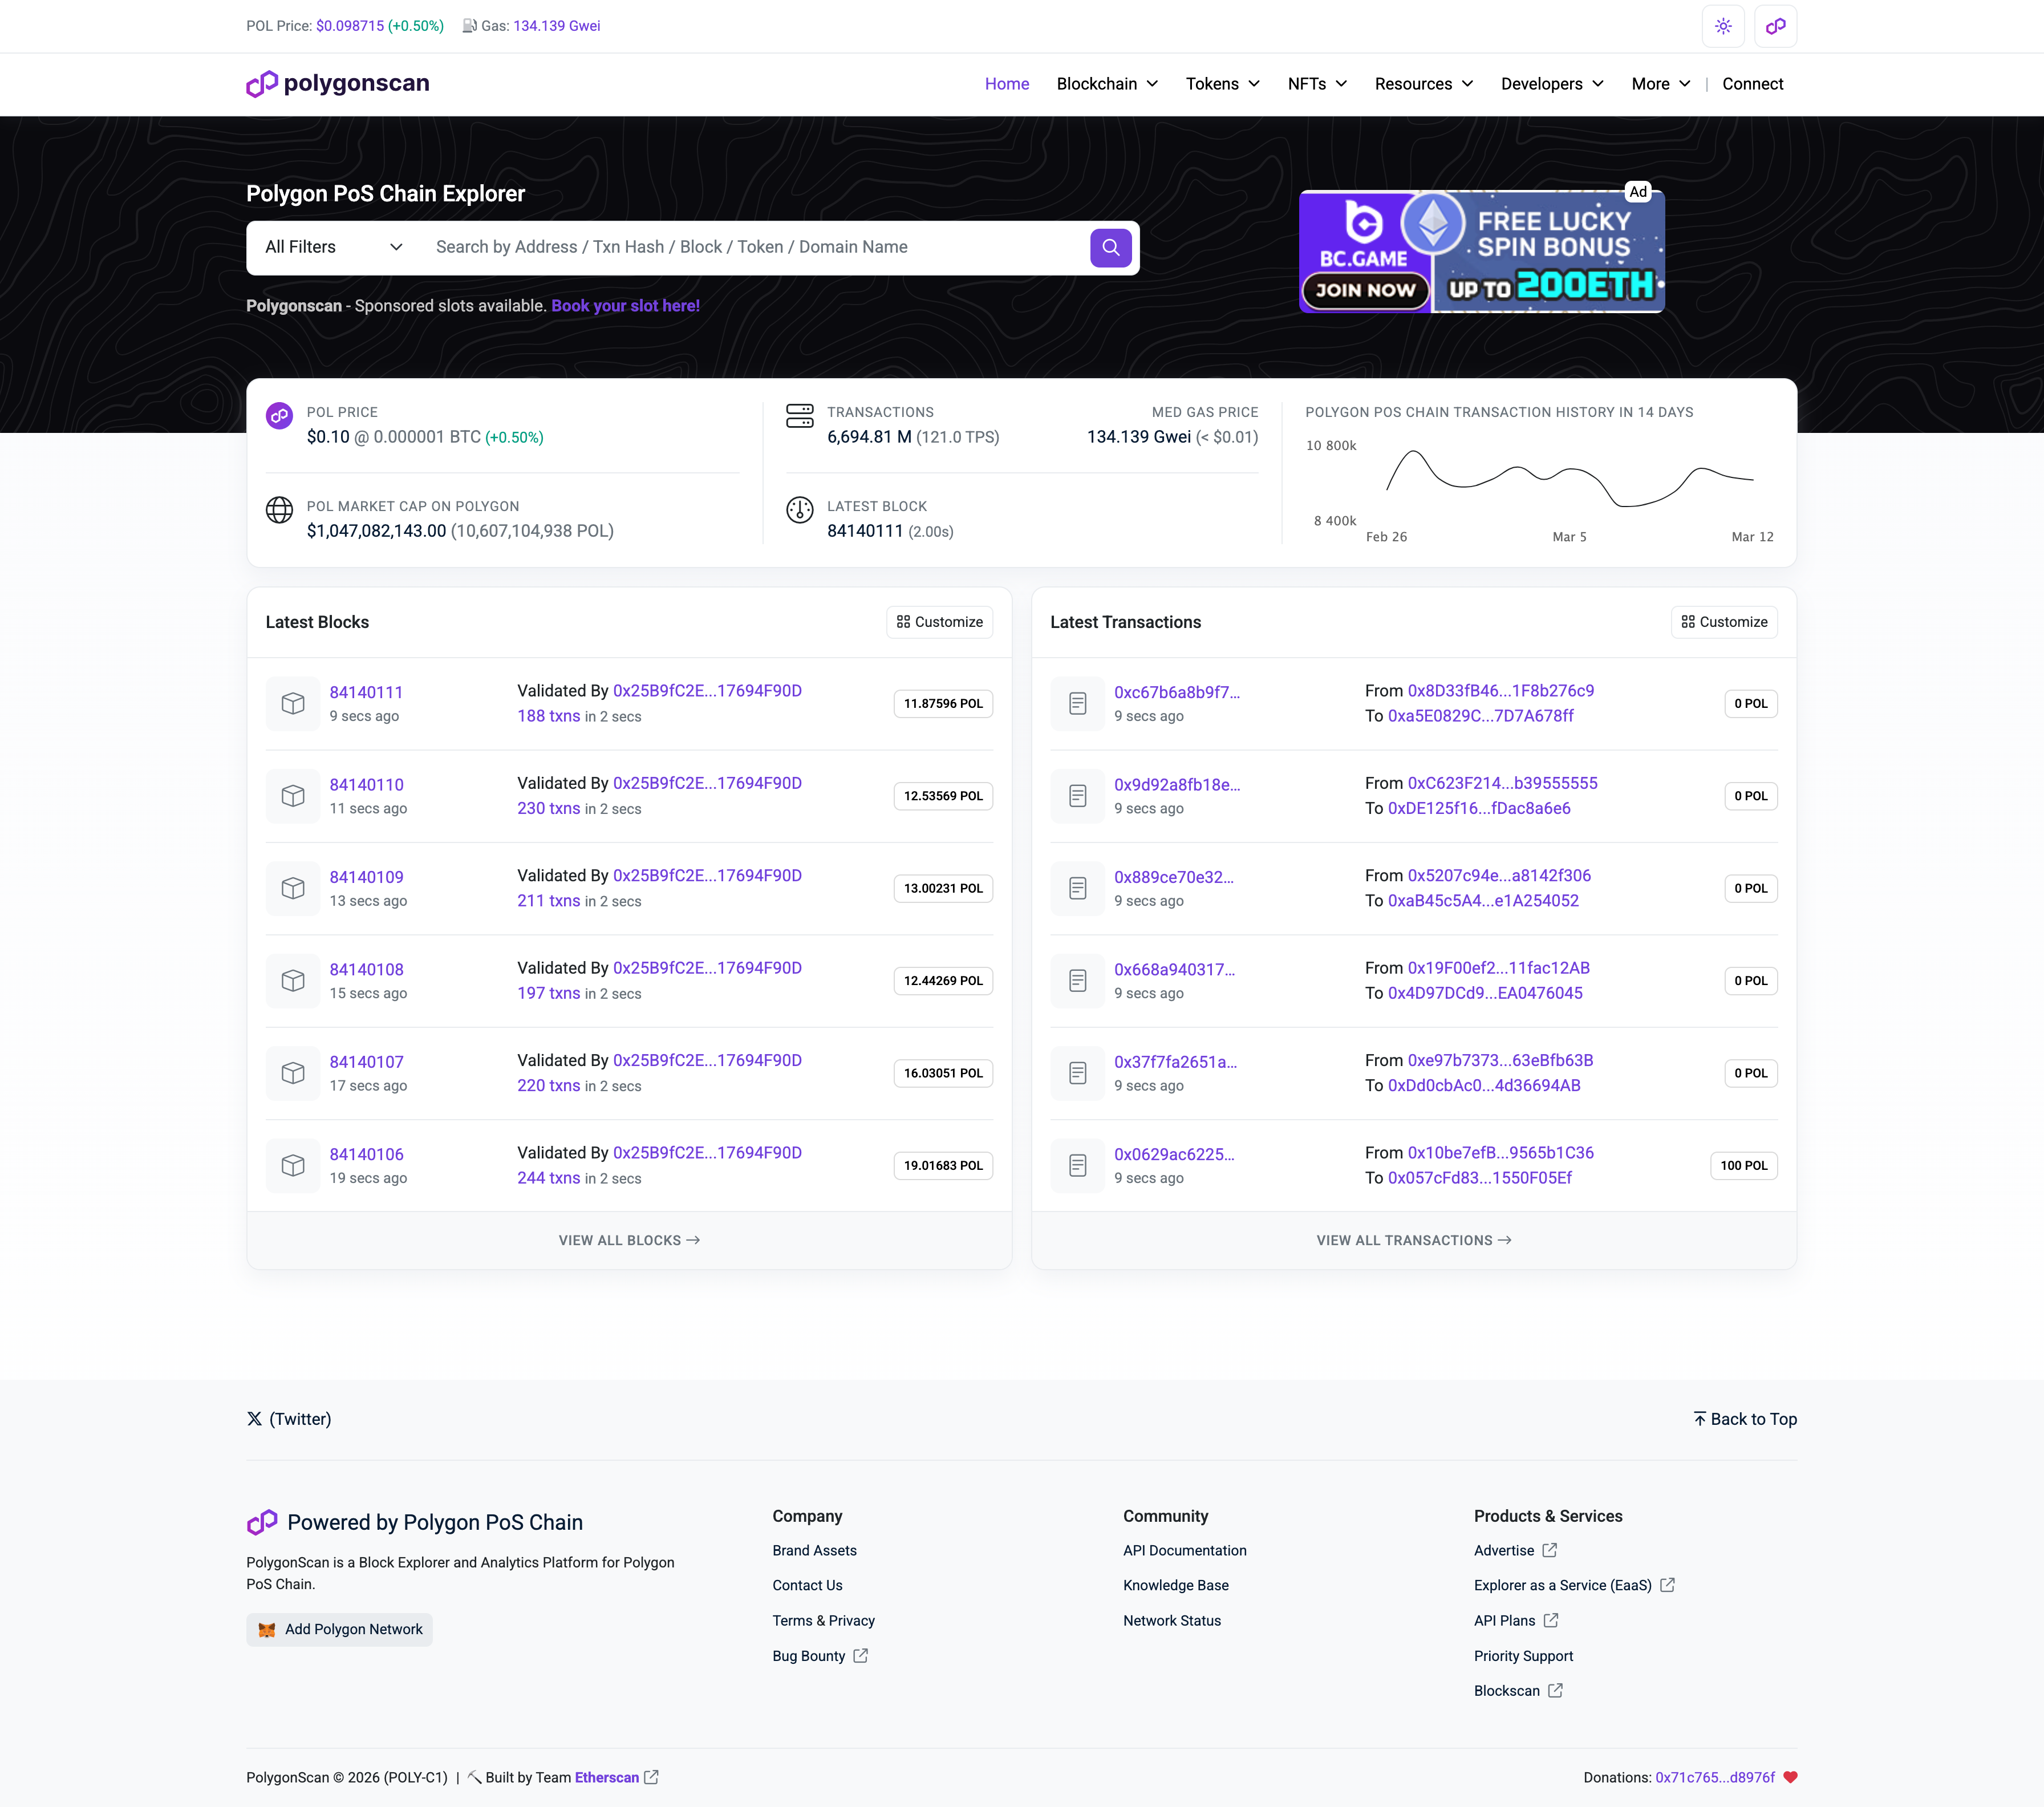Click the purple search magnifier button
The image size is (2044, 1807).
pos(1110,247)
